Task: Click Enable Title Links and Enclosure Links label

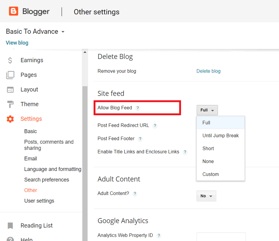Action: pos(139,152)
